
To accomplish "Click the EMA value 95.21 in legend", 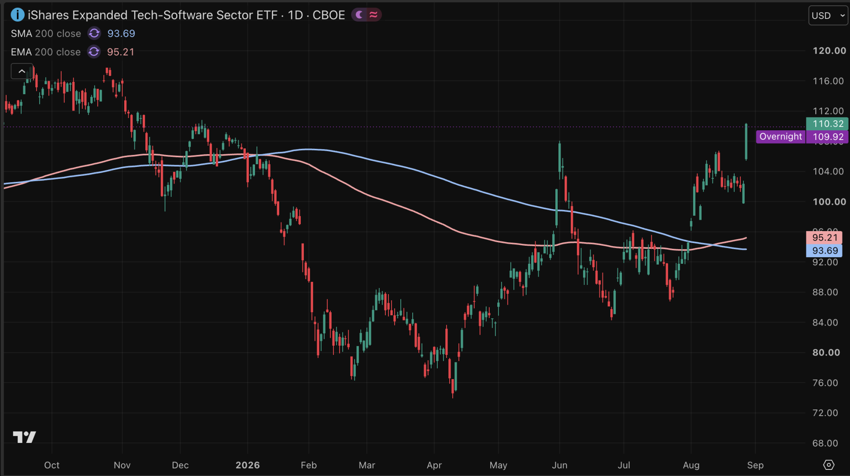I will pos(121,52).
